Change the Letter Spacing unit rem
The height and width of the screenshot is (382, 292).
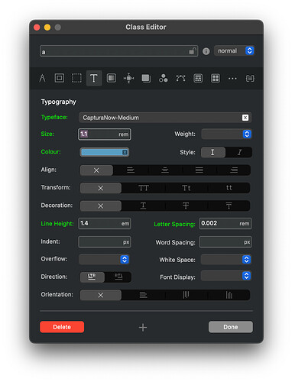245,224
